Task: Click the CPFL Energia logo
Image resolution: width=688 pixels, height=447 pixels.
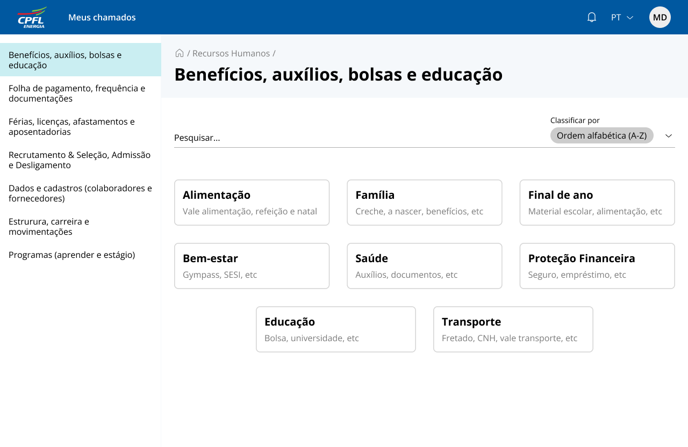Action: [x=32, y=17]
